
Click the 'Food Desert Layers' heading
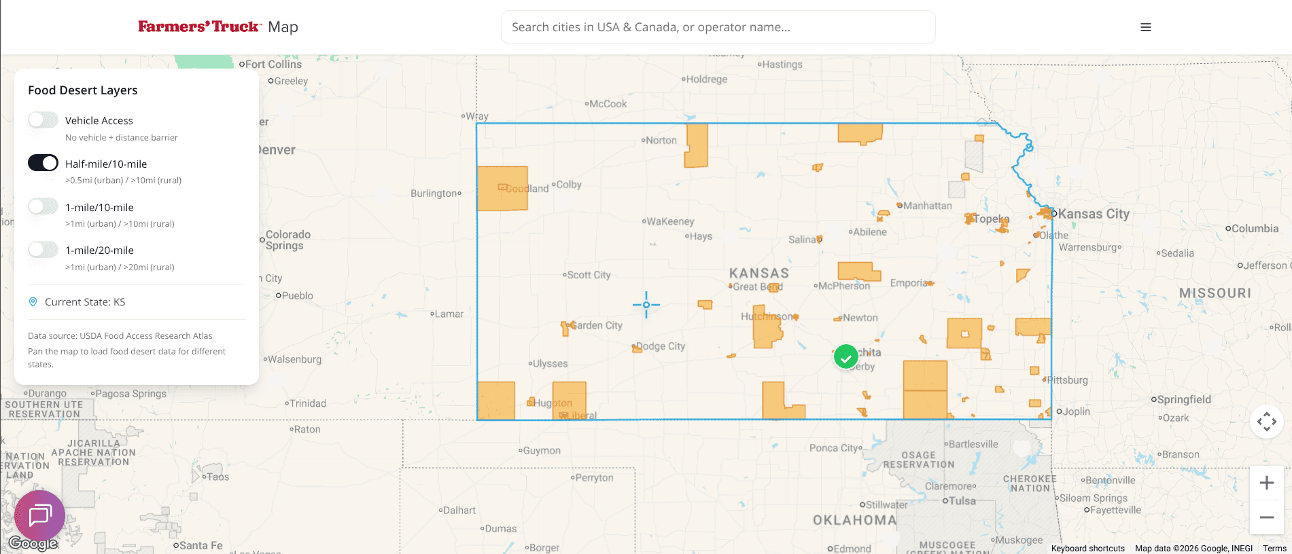coord(83,90)
